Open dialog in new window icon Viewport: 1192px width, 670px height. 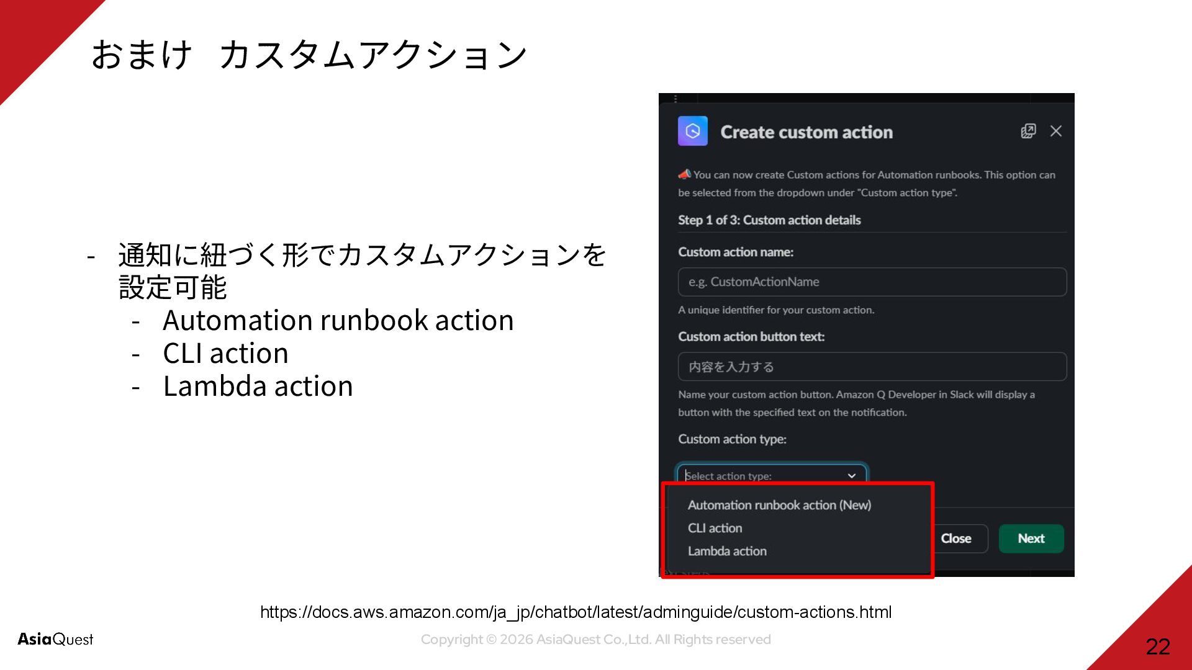coord(1029,131)
